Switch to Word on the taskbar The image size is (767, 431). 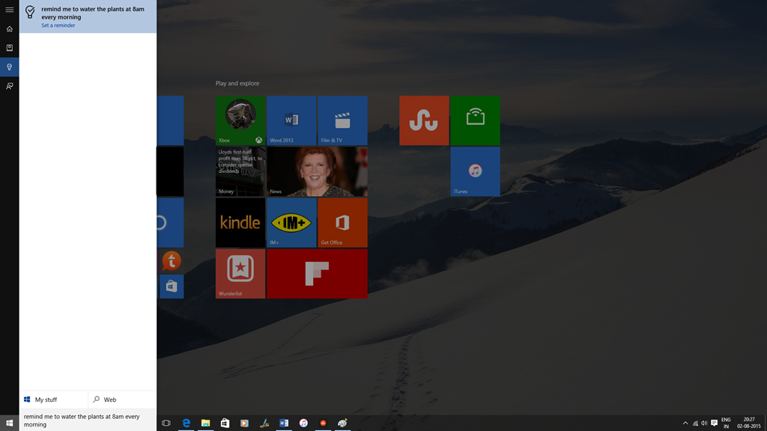[284, 423]
